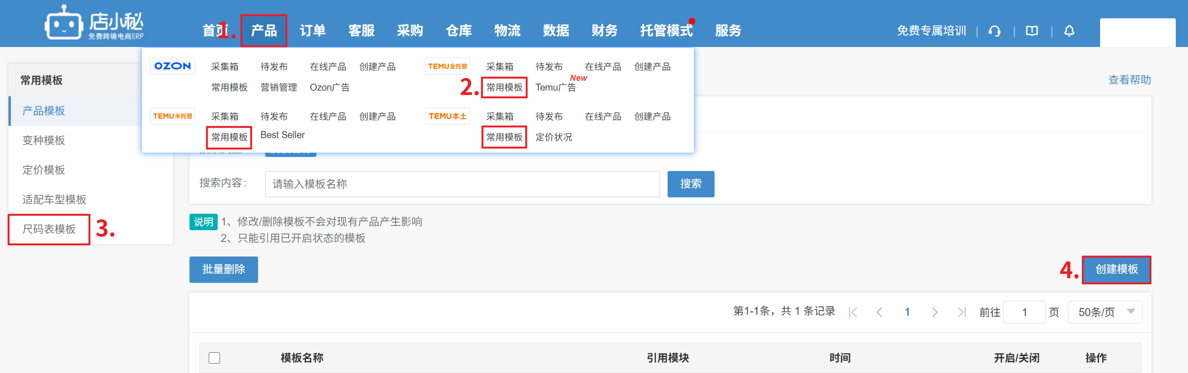The height and width of the screenshot is (373, 1188).
Task: Open the 产品 top menu
Action: click(264, 31)
